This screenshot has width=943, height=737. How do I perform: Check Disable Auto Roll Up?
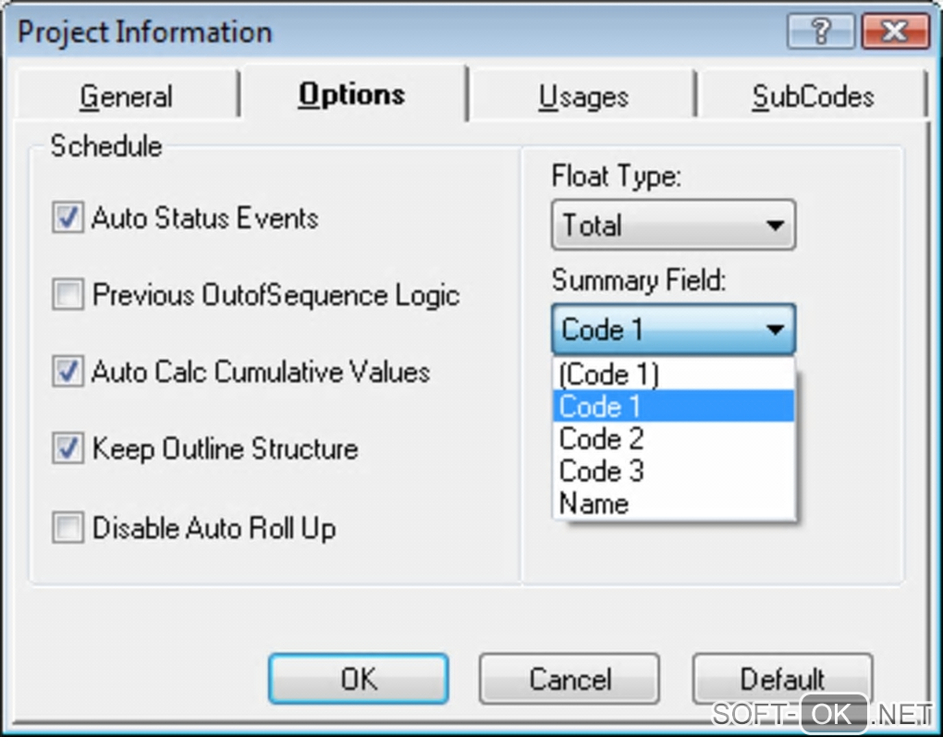pos(67,529)
